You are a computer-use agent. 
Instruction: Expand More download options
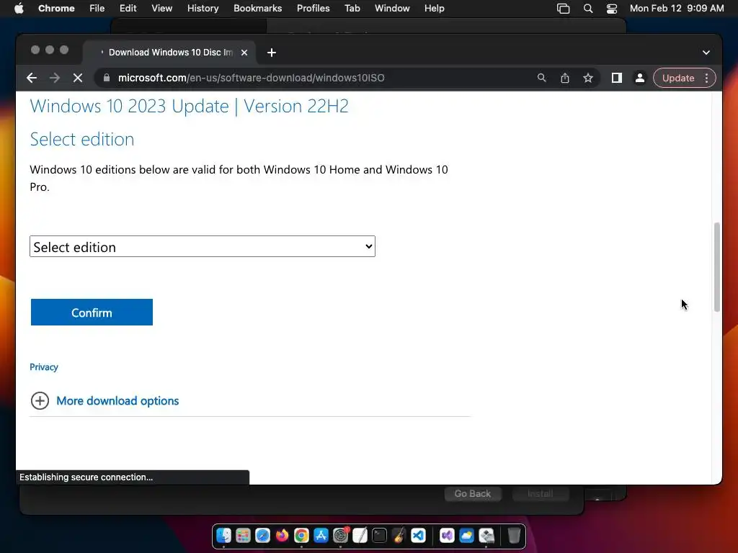click(105, 400)
